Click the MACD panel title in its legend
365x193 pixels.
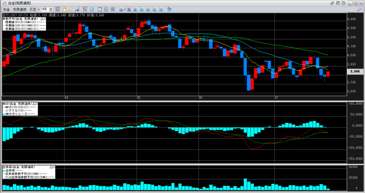tap(17, 103)
